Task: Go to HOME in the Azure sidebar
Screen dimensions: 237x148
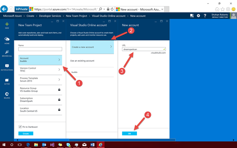Action: point(7,40)
